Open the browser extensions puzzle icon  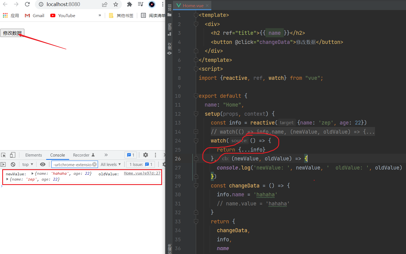(x=129, y=5)
